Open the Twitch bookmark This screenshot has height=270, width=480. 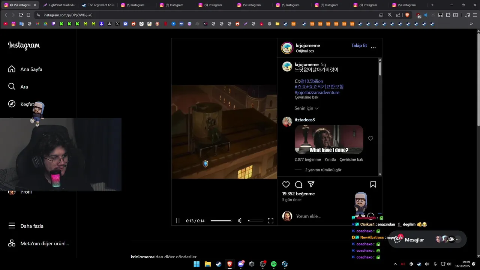53,24
